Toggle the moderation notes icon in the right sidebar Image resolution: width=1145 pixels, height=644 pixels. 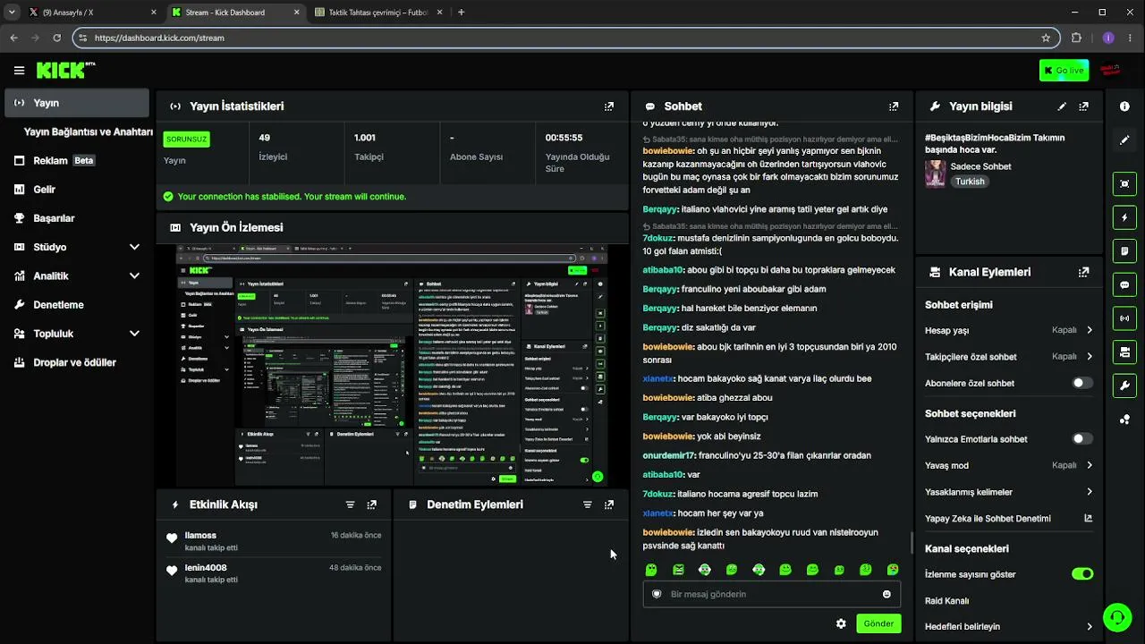tap(1124, 251)
